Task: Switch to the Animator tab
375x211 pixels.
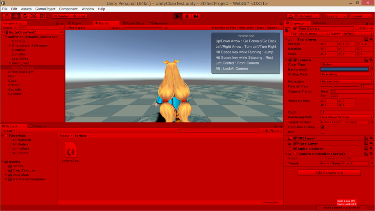Action: (159, 23)
